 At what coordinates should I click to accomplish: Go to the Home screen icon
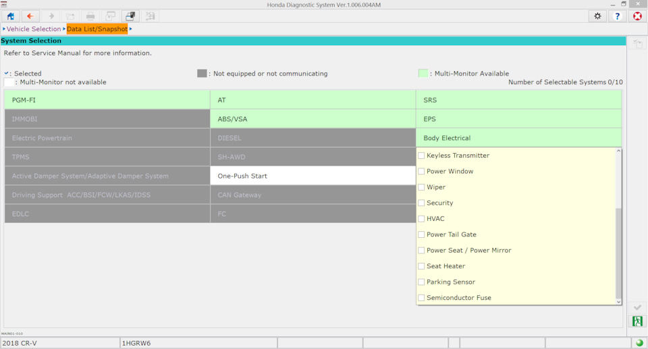pyautogui.click(x=10, y=16)
